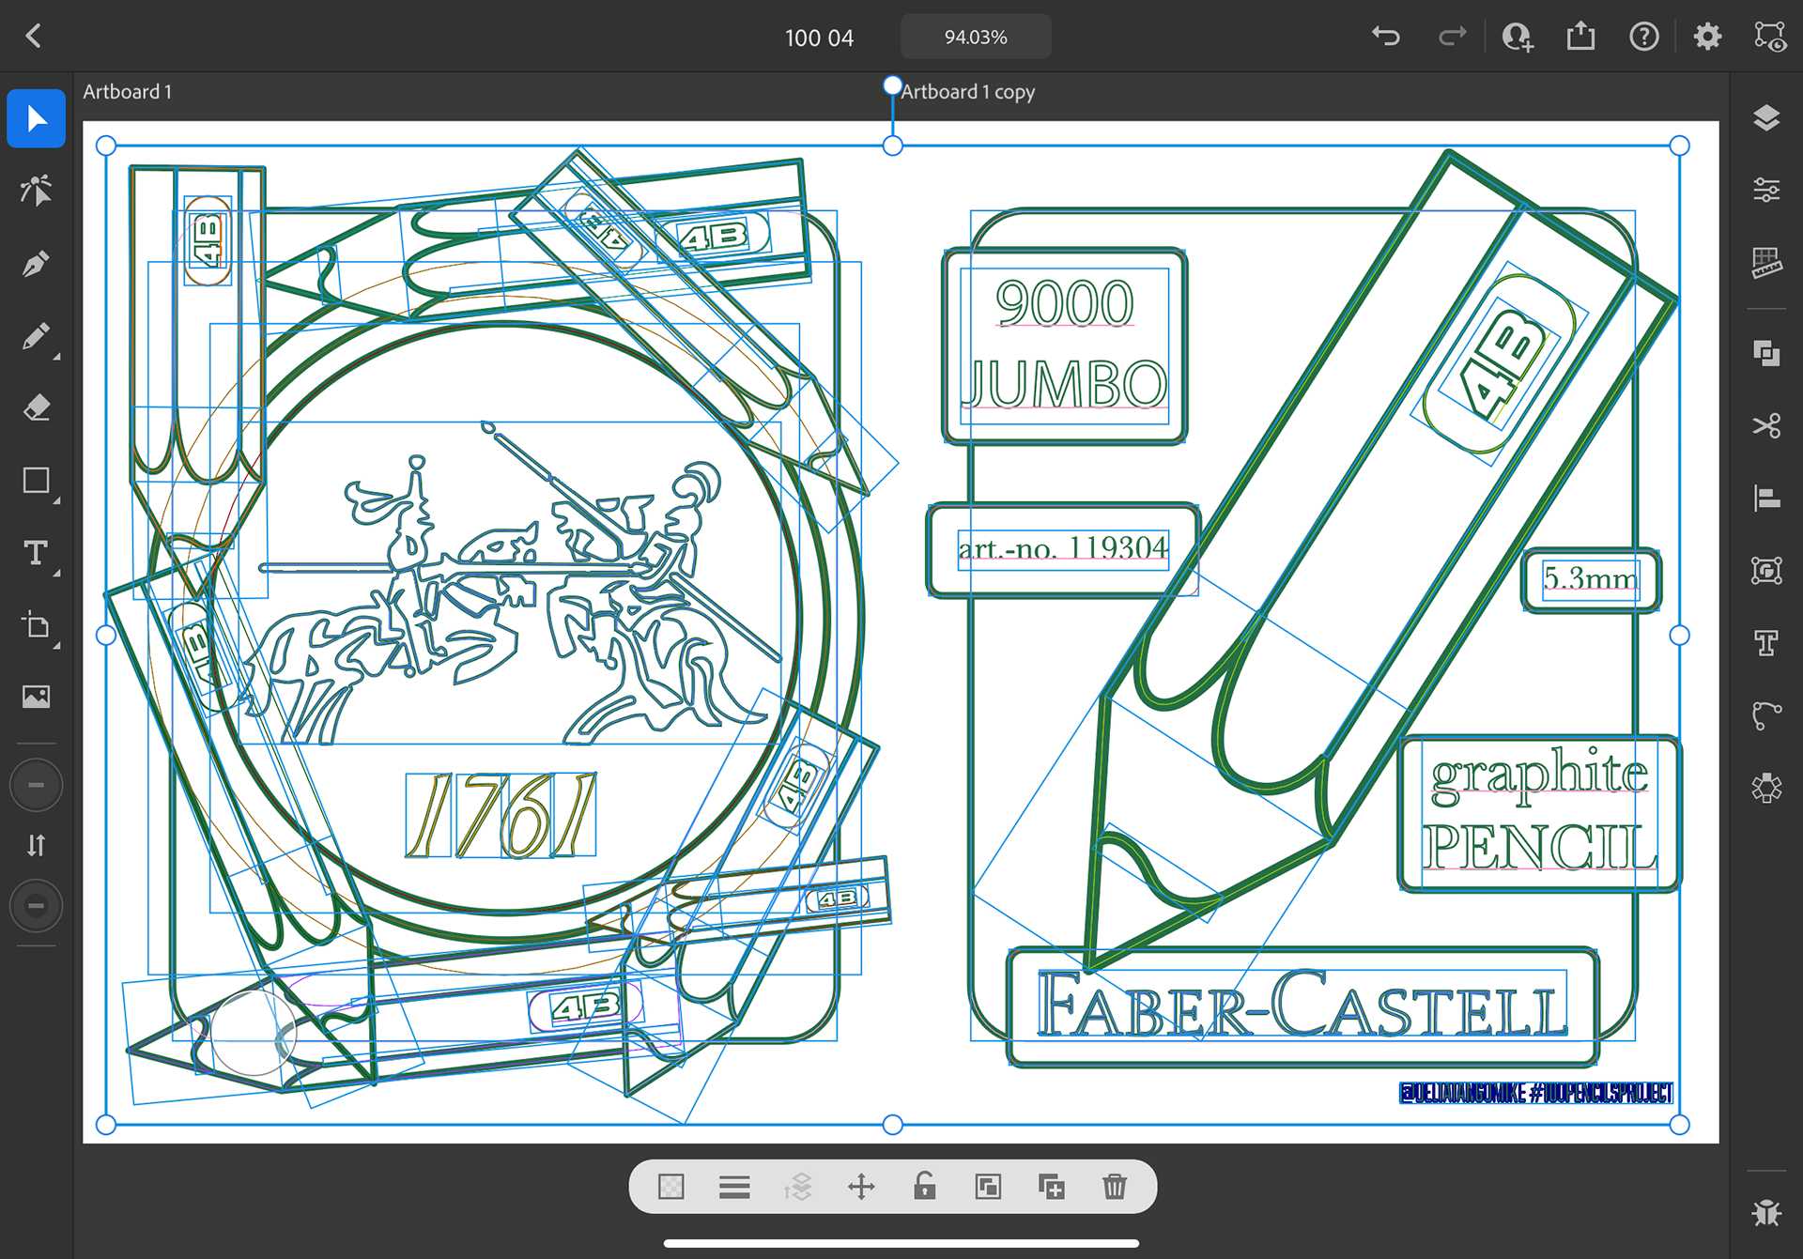
Task: Open the Rectangle shape tool options
Action: pos(36,481)
